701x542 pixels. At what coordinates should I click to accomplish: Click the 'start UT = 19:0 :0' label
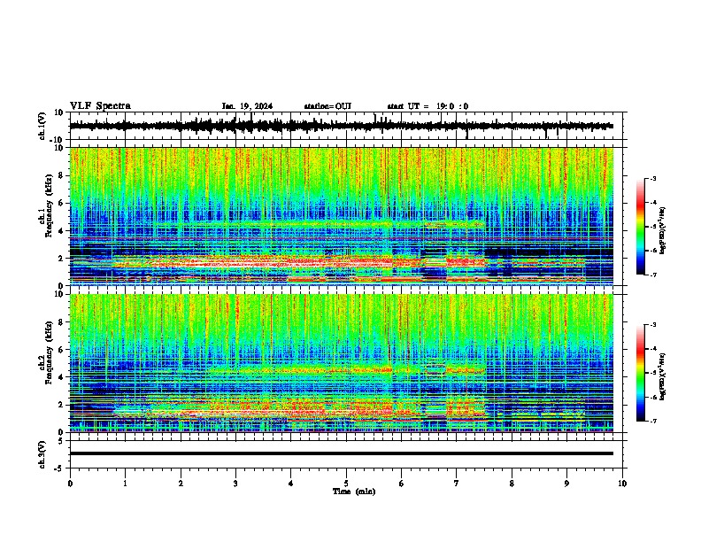(x=428, y=106)
